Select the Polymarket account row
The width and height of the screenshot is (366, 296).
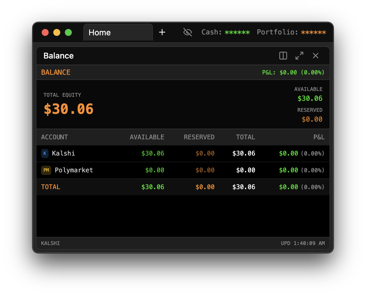[182, 170]
